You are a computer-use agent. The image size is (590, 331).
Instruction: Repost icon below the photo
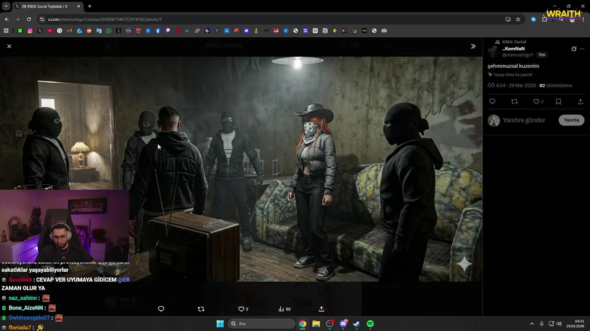coord(201,309)
